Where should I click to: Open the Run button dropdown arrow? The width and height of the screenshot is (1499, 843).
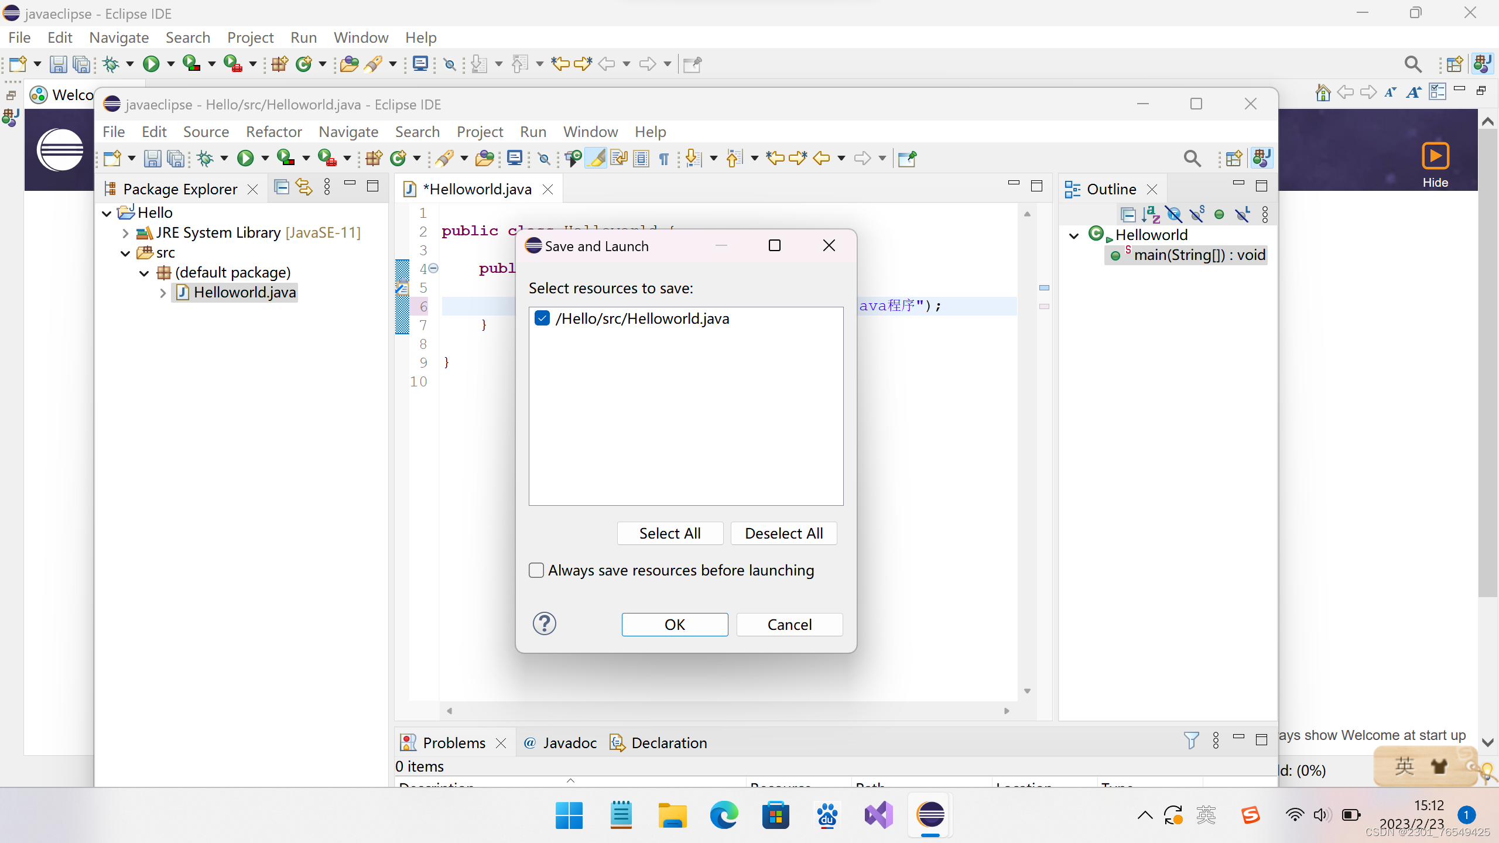tap(265, 158)
